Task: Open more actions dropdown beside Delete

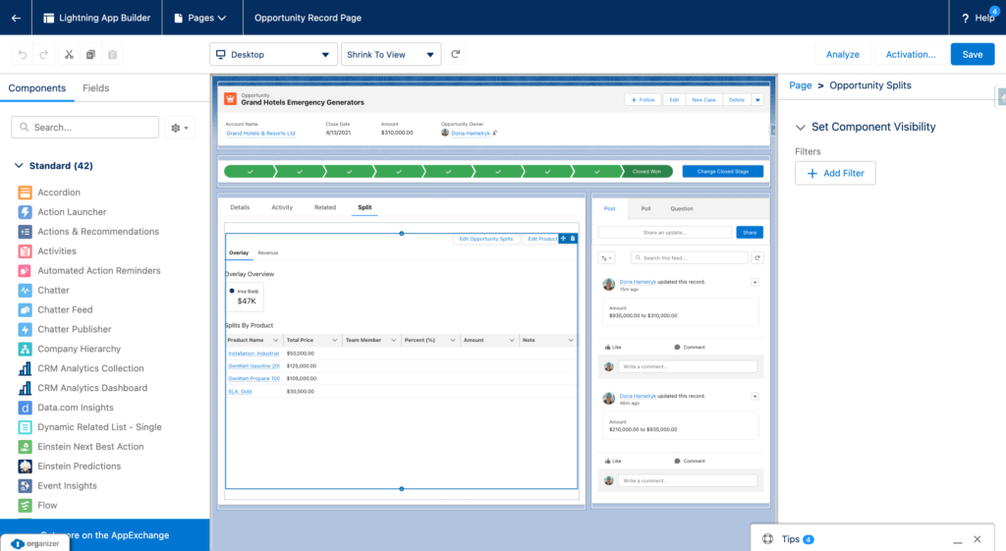Action: (757, 100)
